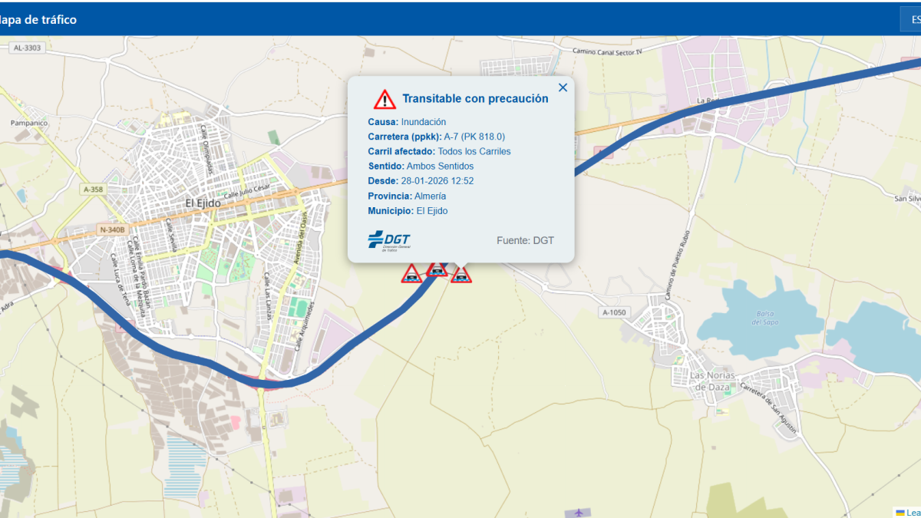Select the middle flood warning marker on A-7
The image size is (921, 518).
[x=437, y=269]
